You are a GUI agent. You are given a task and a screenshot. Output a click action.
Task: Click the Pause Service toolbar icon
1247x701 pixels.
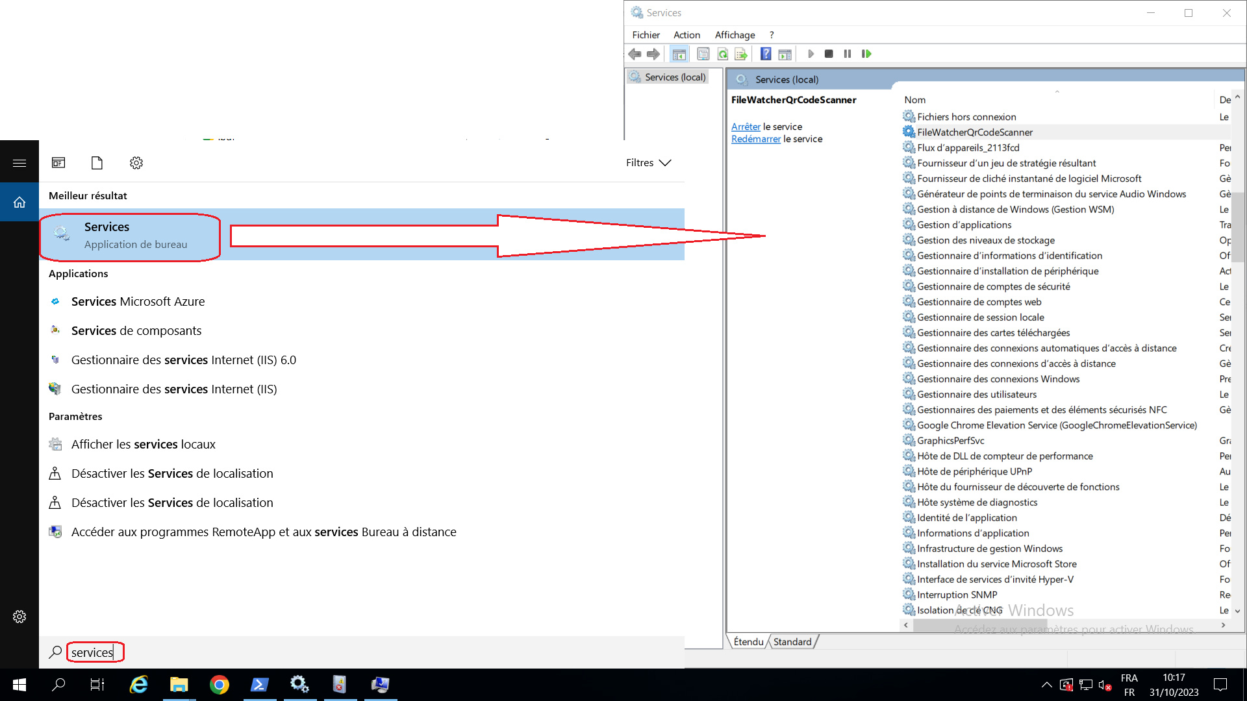click(848, 54)
